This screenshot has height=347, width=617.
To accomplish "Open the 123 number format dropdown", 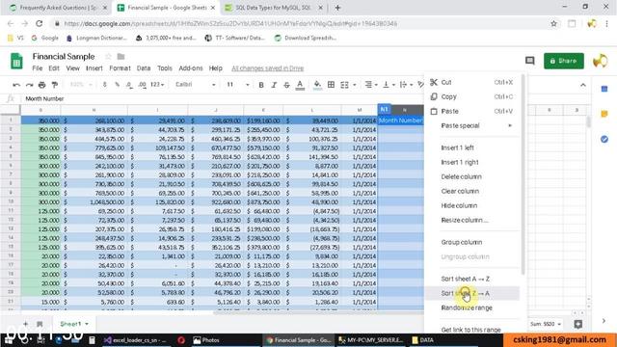I will (x=157, y=85).
